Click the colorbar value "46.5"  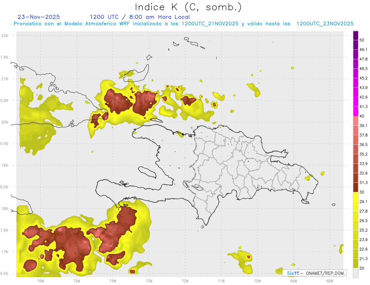tap(364, 69)
